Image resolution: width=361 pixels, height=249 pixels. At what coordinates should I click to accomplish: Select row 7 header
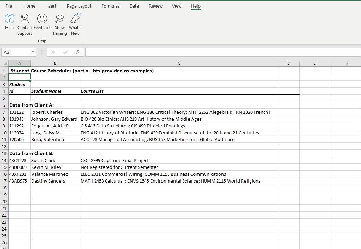[4, 112]
